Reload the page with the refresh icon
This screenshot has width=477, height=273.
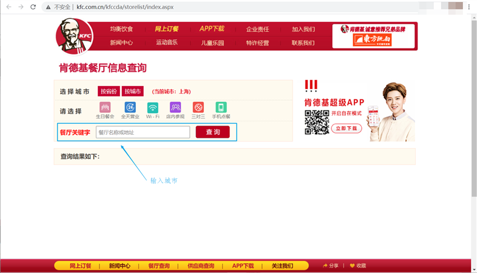tap(33, 7)
